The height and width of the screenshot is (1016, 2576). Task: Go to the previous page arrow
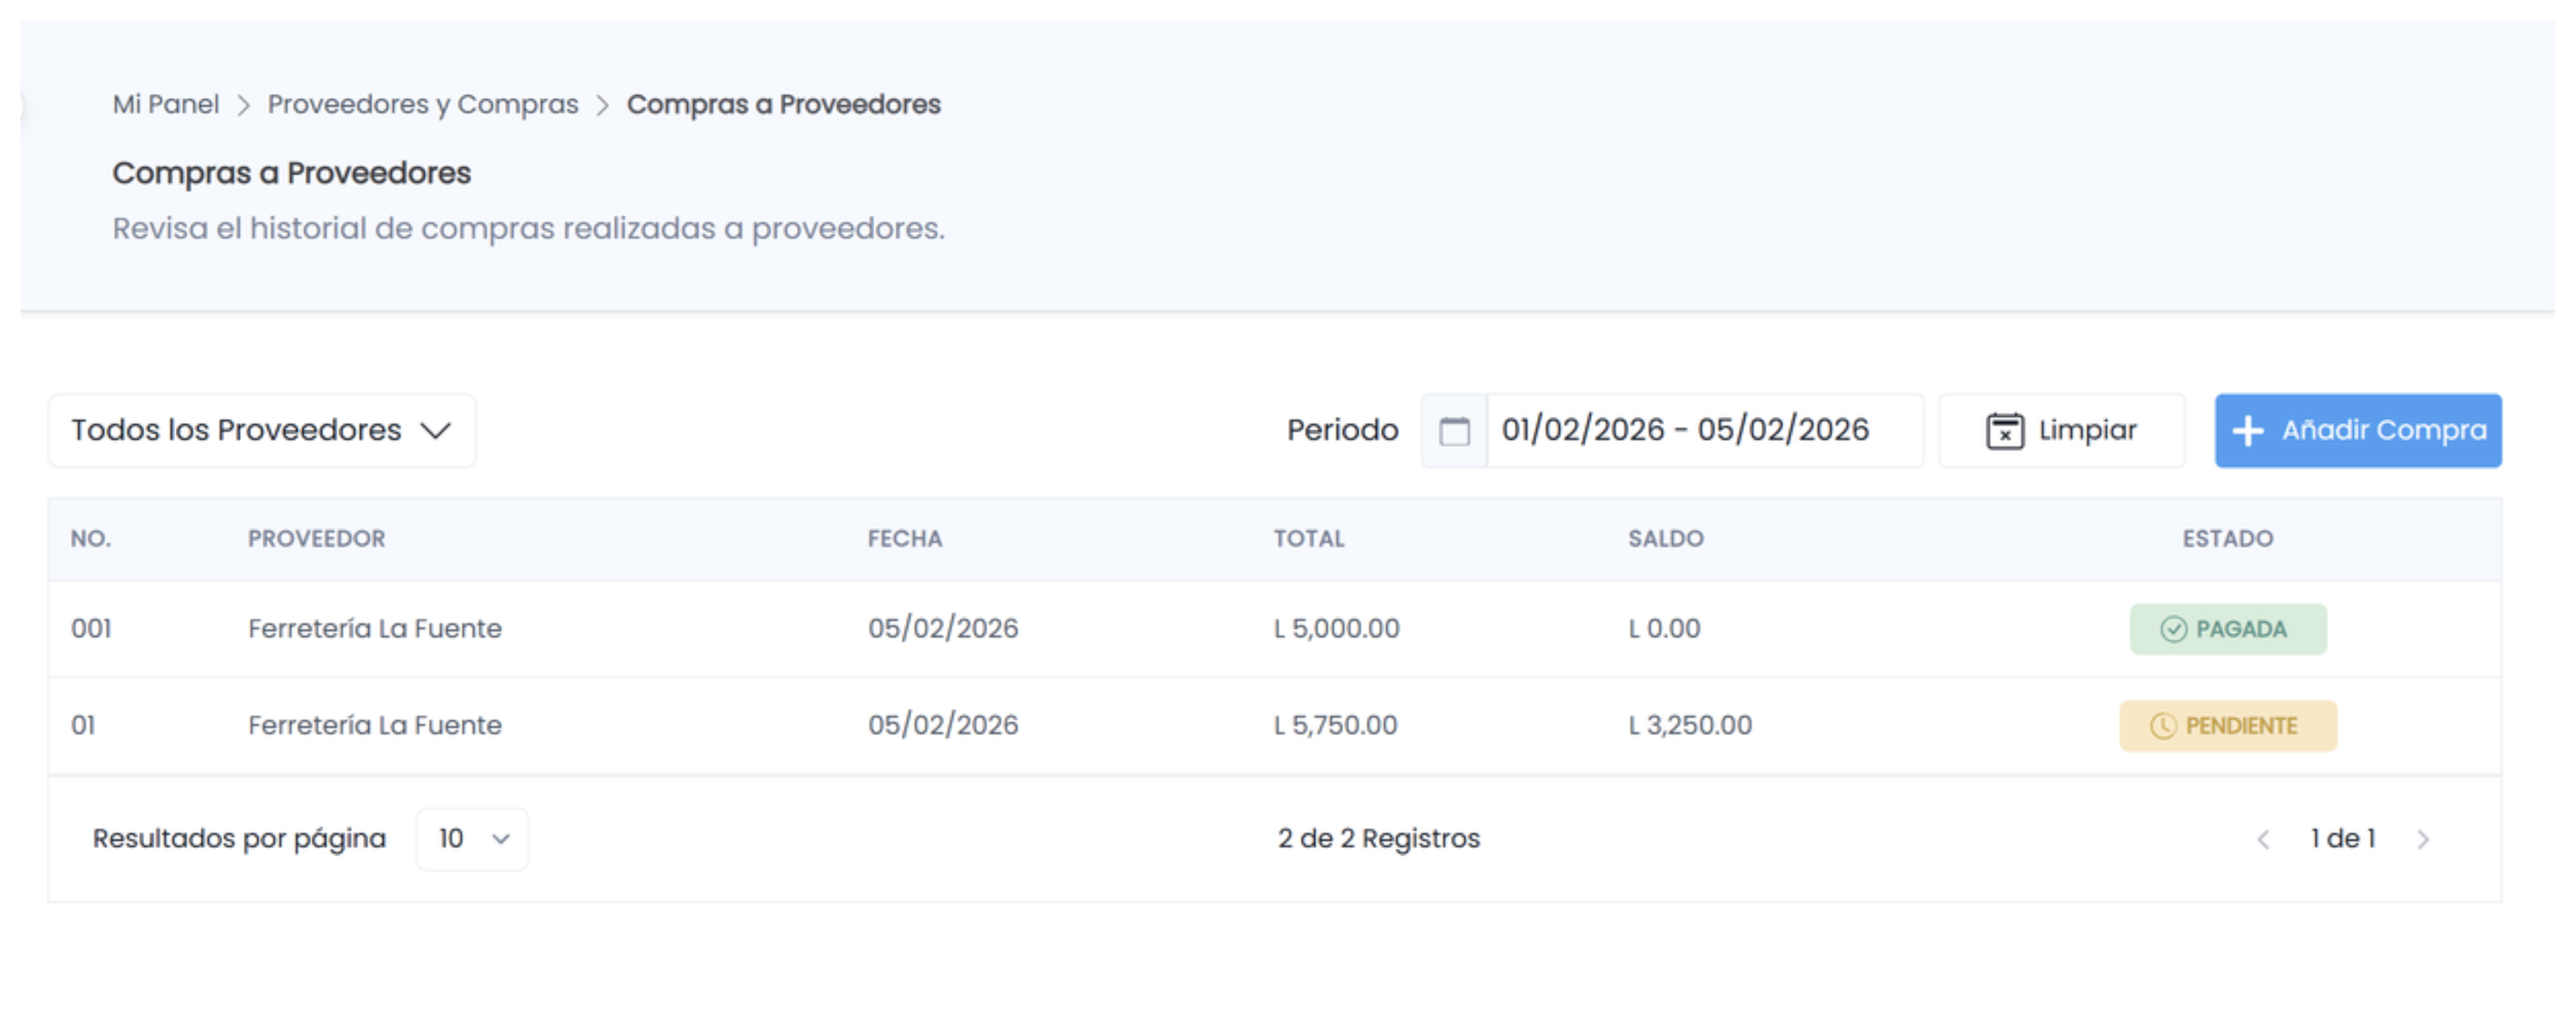[x=2263, y=839]
